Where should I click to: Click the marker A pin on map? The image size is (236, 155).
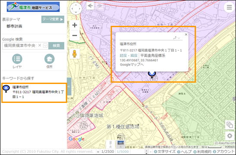pyautogui.click(x=152, y=74)
